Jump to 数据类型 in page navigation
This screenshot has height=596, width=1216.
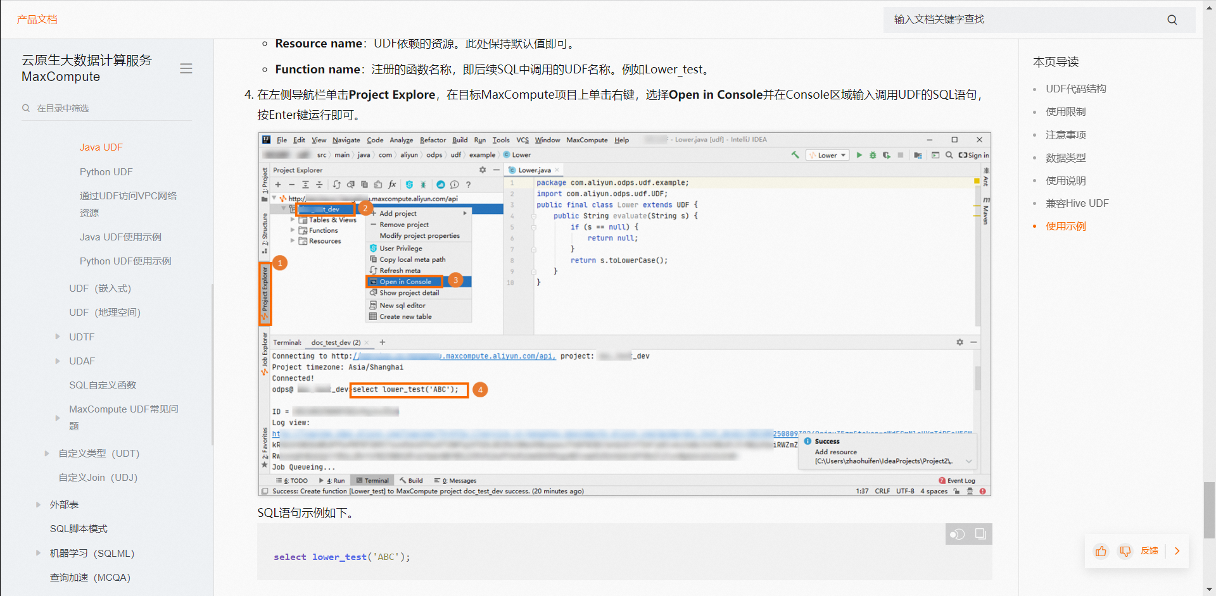[x=1066, y=158]
